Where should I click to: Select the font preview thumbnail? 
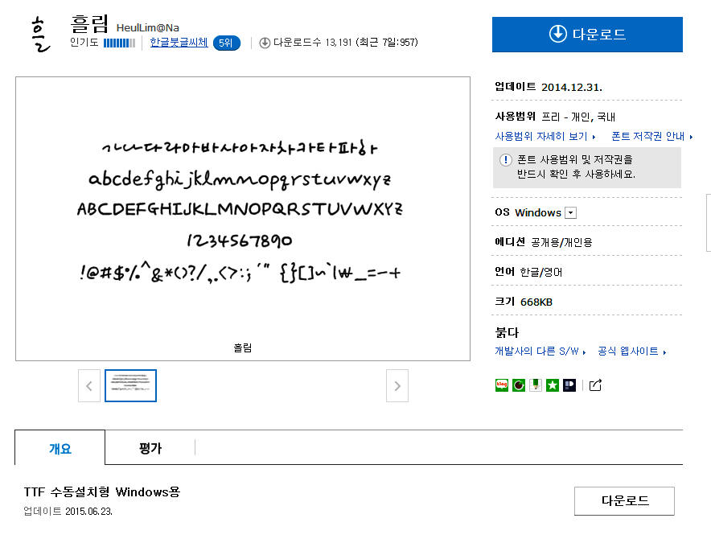pyautogui.click(x=130, y=385)
